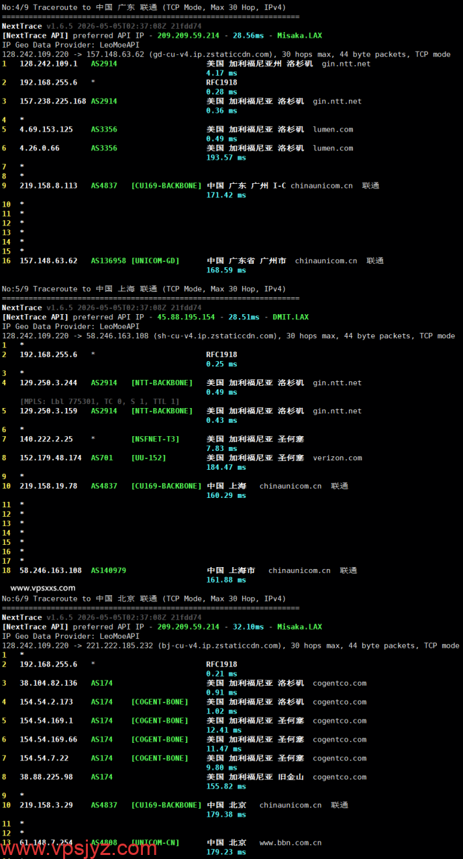Click the AS136958 number
Image resolution: width=463 pixels, height=859 pixels.
(109, 261)
